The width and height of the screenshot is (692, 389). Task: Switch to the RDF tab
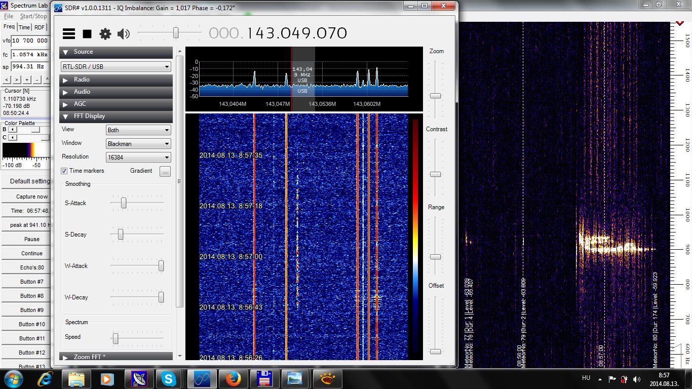[x=40, y=27]
